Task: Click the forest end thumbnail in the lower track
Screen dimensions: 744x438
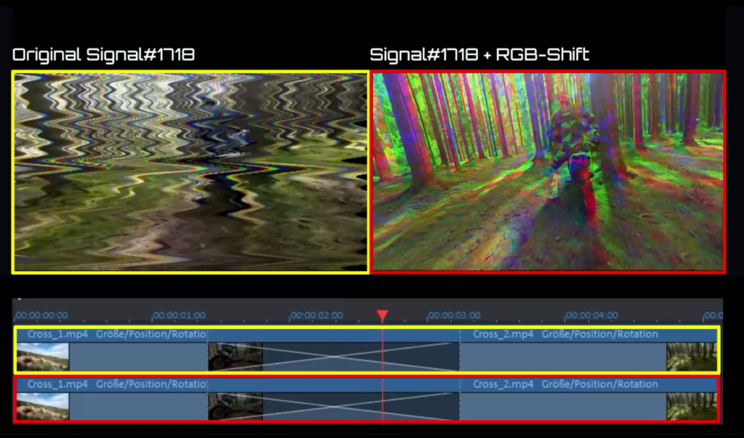Action: (692, 407)
